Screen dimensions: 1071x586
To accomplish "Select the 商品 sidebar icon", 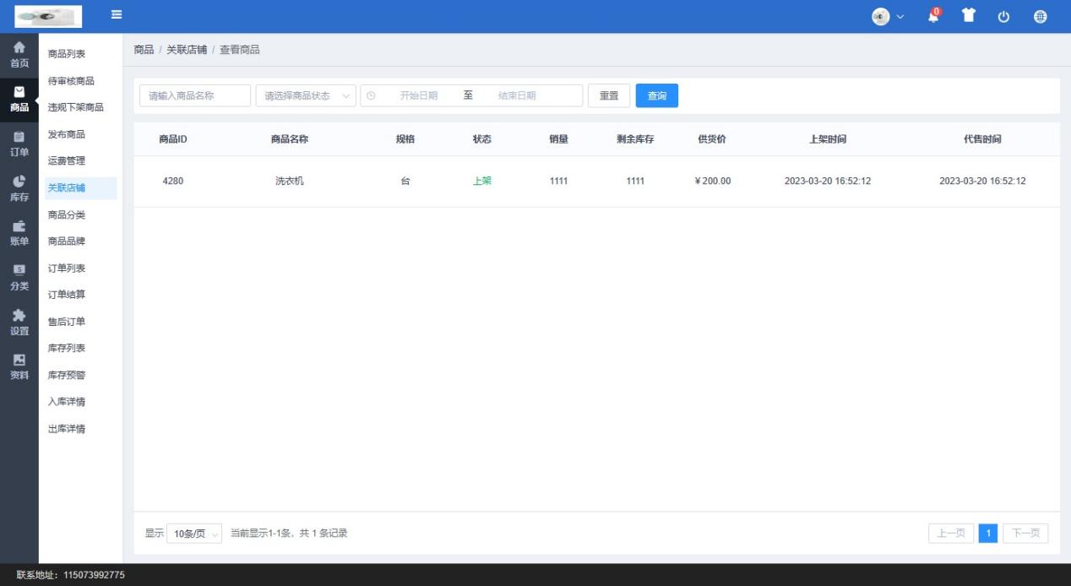I will coord(19,99).
